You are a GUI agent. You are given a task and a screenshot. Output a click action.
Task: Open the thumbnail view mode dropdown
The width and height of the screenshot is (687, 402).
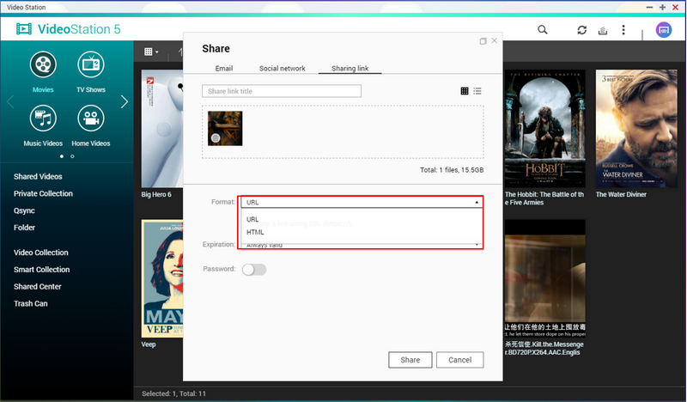click(151, 52)
